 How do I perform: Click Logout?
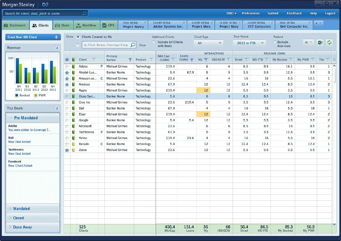(330, 13)
